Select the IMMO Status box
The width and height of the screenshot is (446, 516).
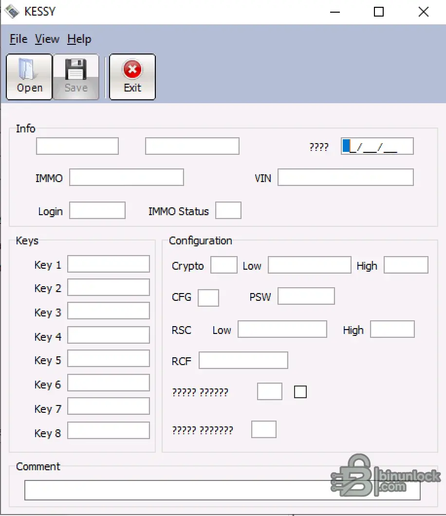click(x=228, y=210)
